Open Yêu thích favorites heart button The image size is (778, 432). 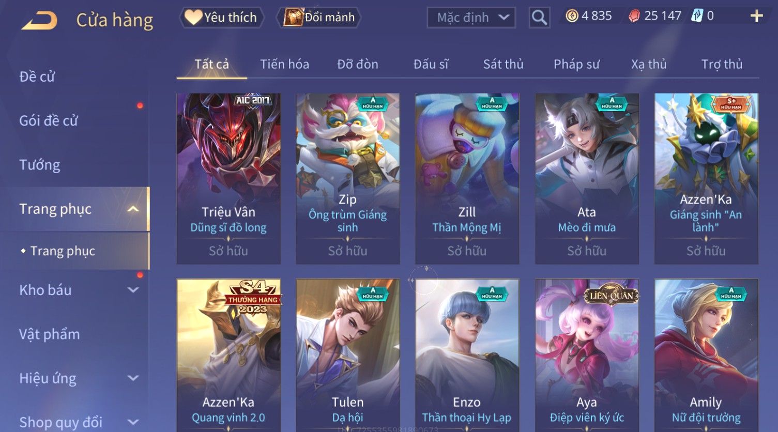pos(222,18)
